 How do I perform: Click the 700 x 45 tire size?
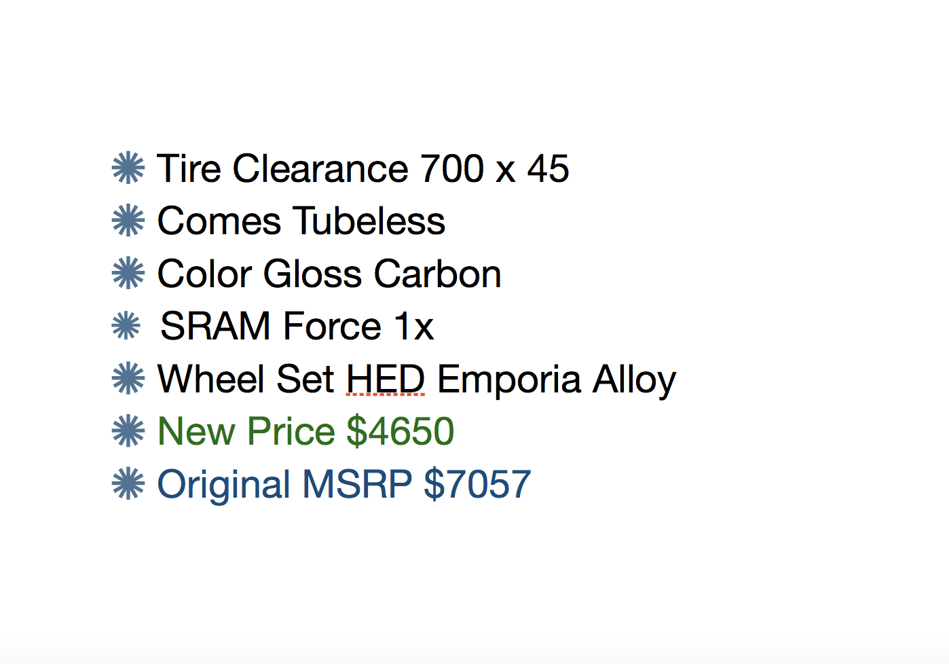tap(494, 168)
